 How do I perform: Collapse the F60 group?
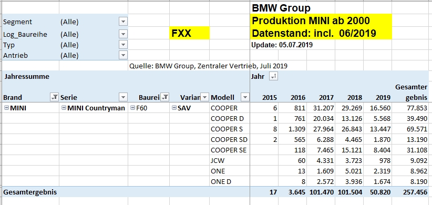point(132,108)
